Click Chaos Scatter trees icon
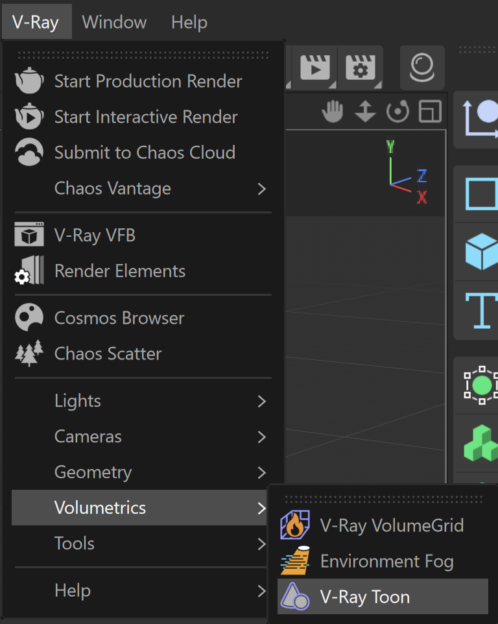This screenshot has width=498, height=624. (x=29, y=353)
